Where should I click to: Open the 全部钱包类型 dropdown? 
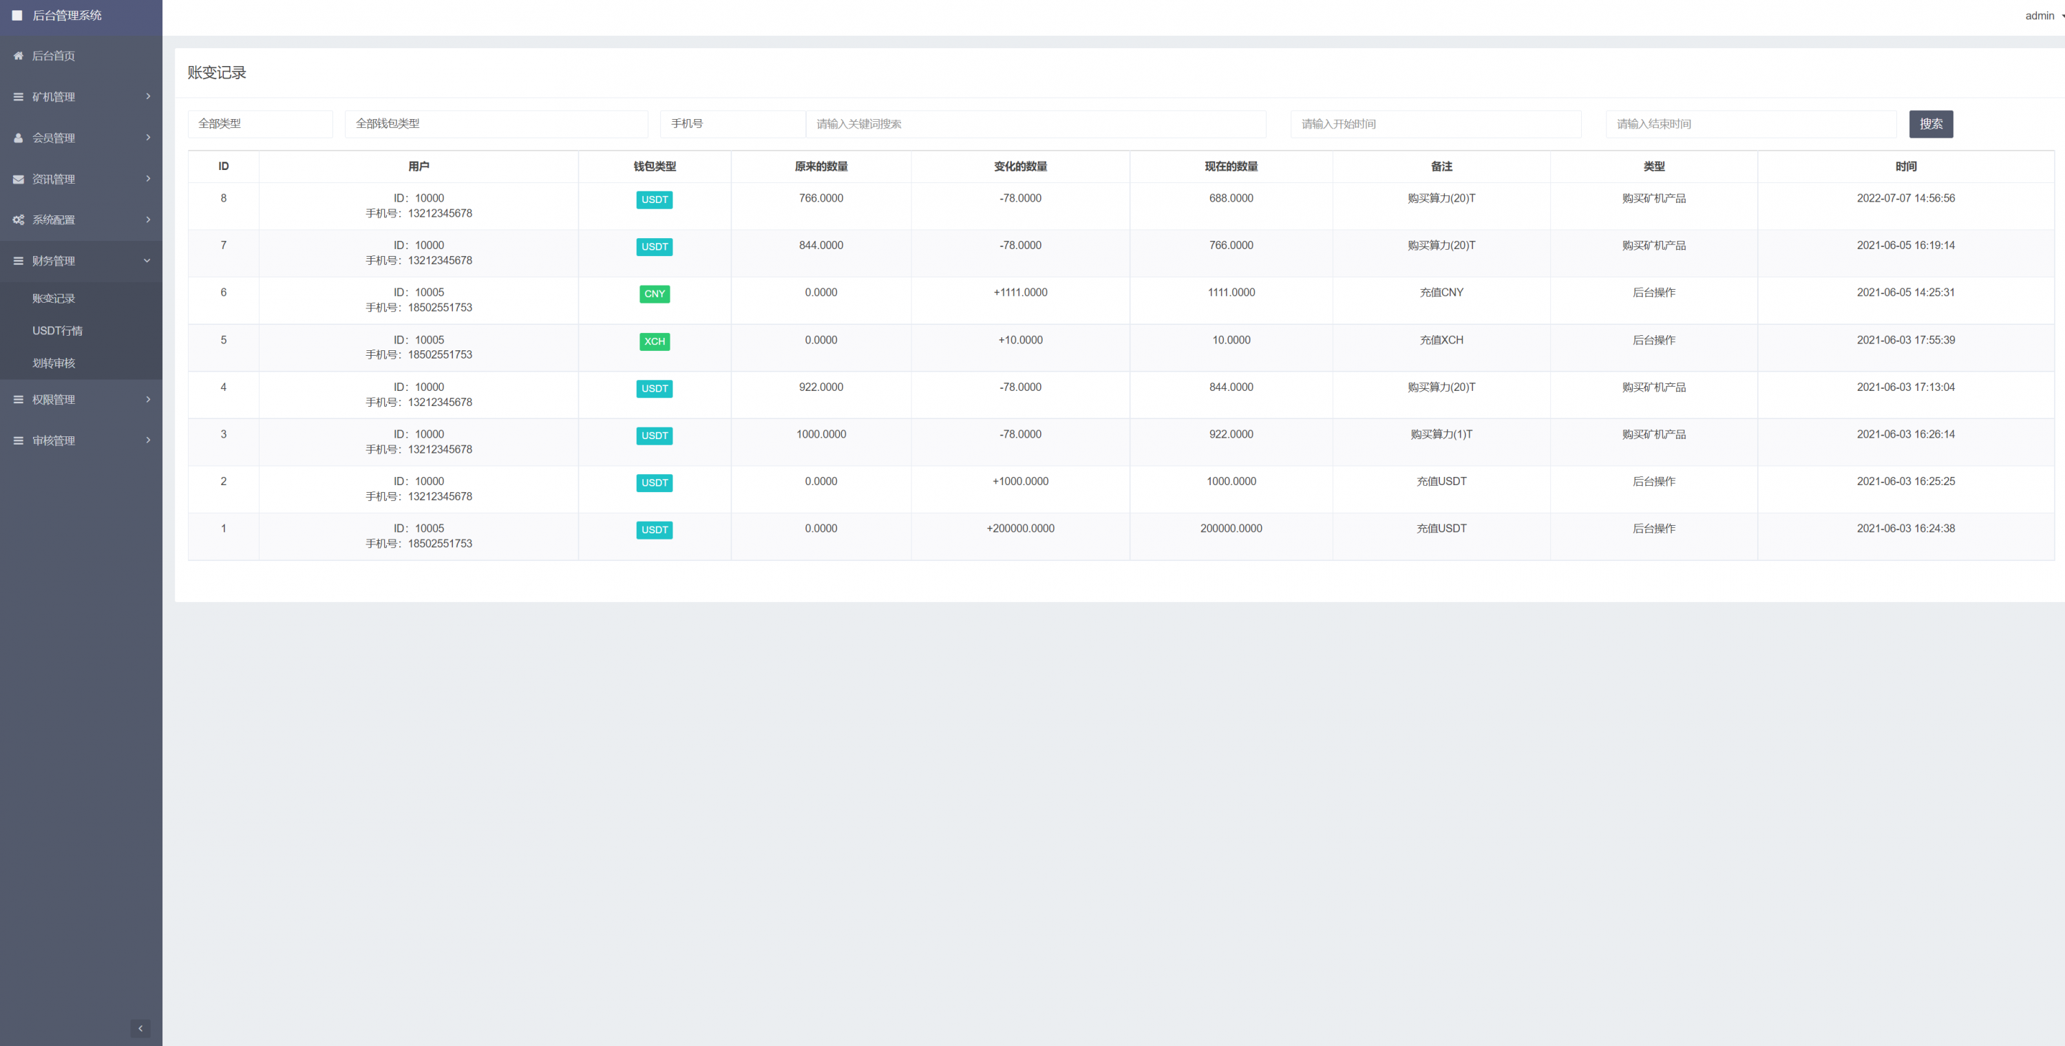tap(496, 123)
